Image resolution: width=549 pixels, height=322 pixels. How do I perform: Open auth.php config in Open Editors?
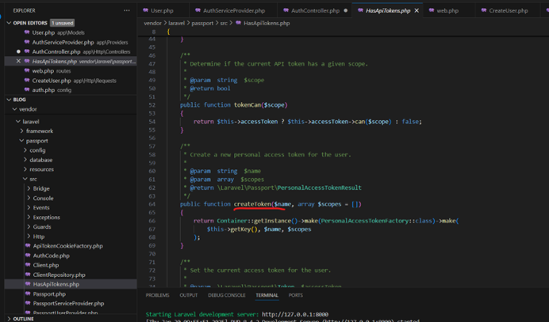click(71, 89)
